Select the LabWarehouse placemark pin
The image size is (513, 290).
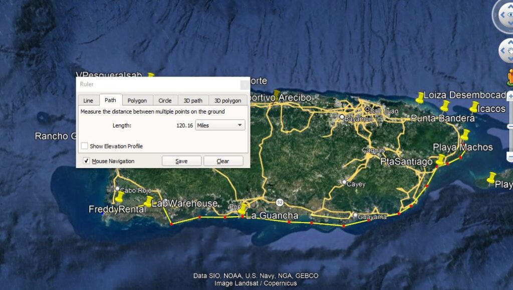pos(149,201)
